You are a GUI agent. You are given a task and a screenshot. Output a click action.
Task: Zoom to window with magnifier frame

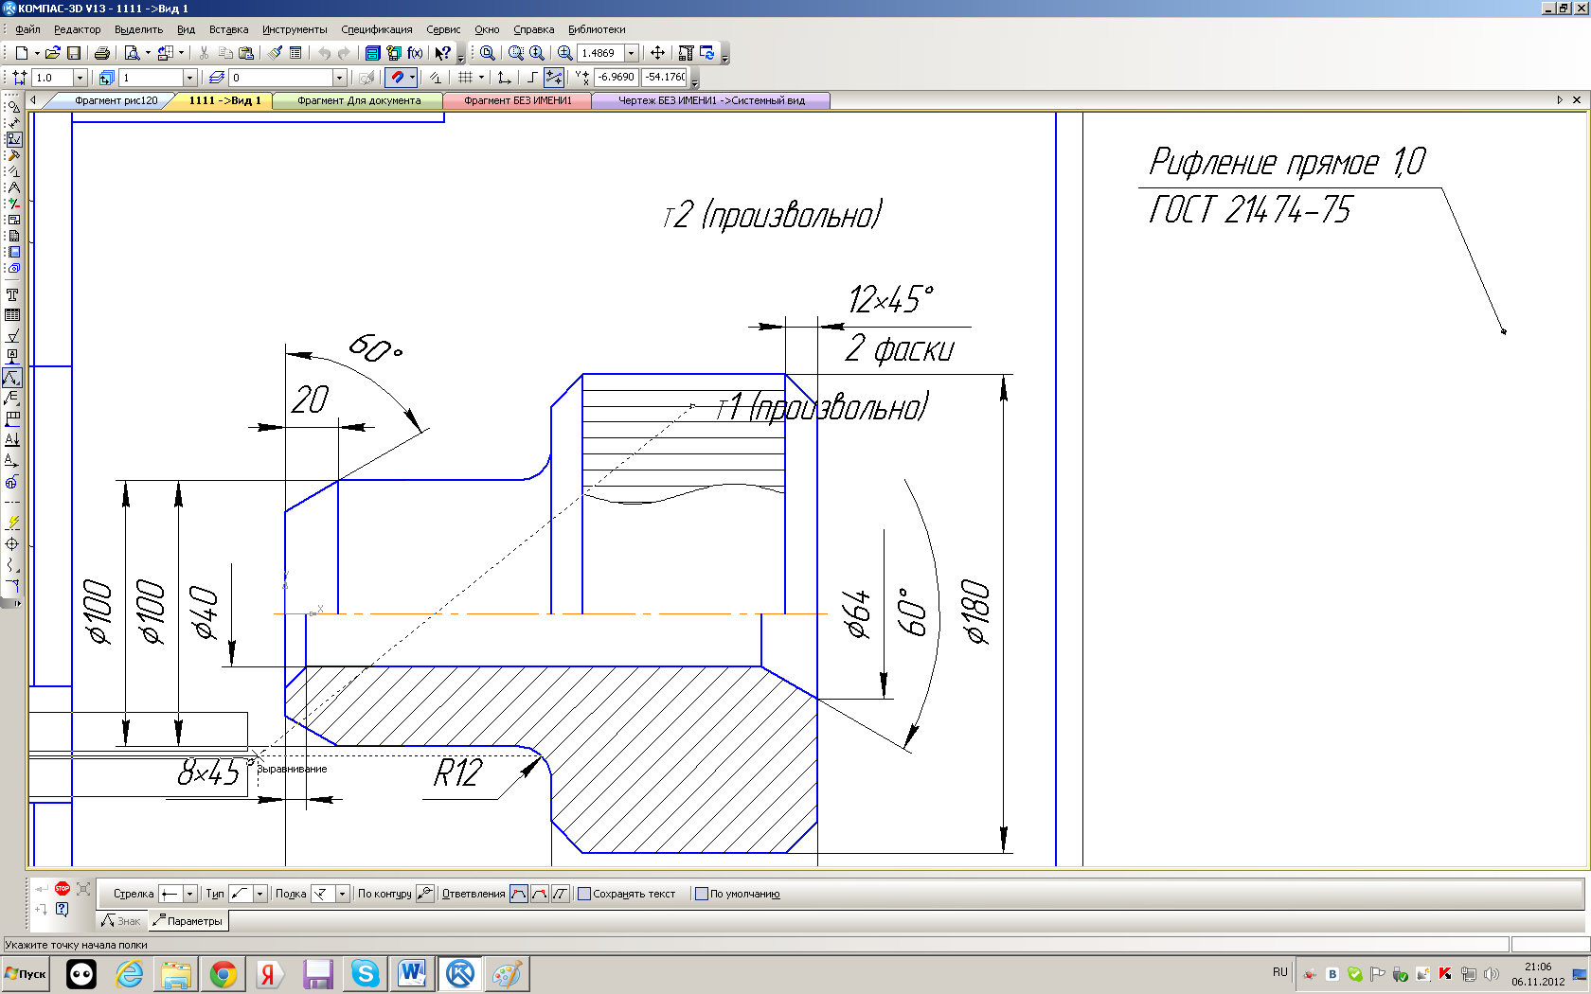pyautogui.click(x=516, y=53)
